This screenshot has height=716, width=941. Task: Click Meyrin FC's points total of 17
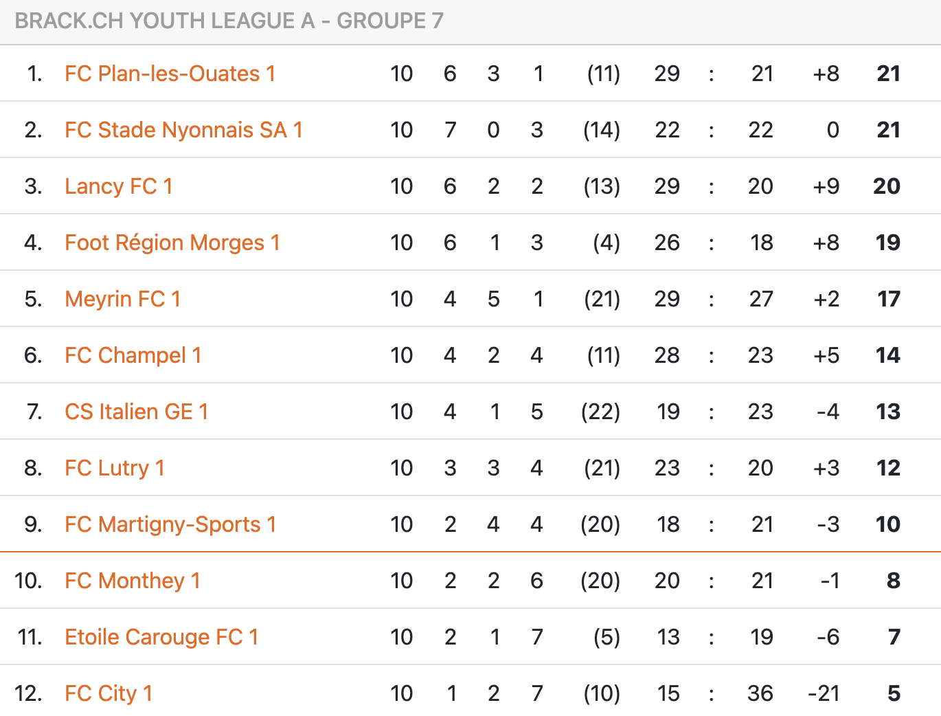888,299
